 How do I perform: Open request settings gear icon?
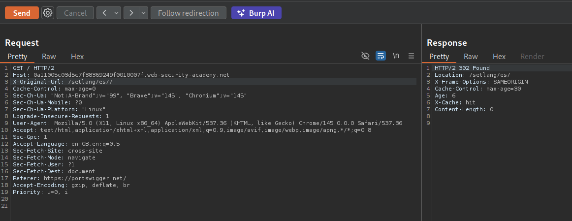(x=48, y=13)
